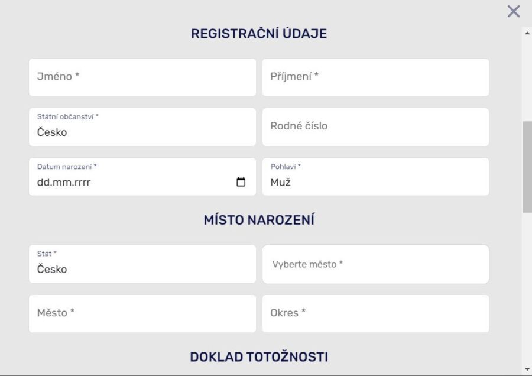The image size is (532, 376).
Task: Click into the Okres field
Action: [375, 314]
